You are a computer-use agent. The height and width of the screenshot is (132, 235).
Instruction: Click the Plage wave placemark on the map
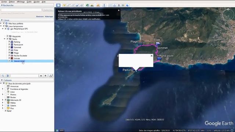click(x=140, y=43)
